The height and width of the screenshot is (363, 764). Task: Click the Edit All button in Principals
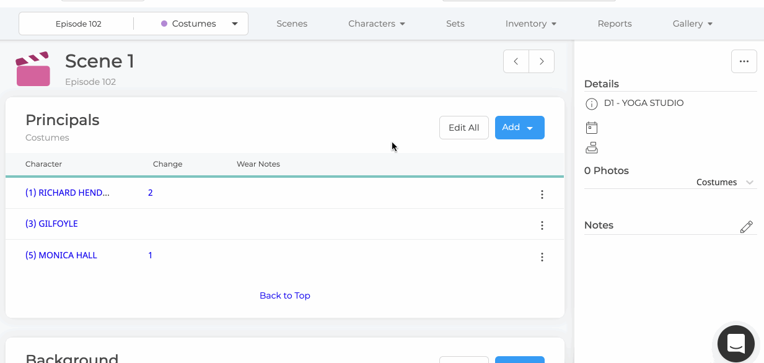[x=464, y=128]
